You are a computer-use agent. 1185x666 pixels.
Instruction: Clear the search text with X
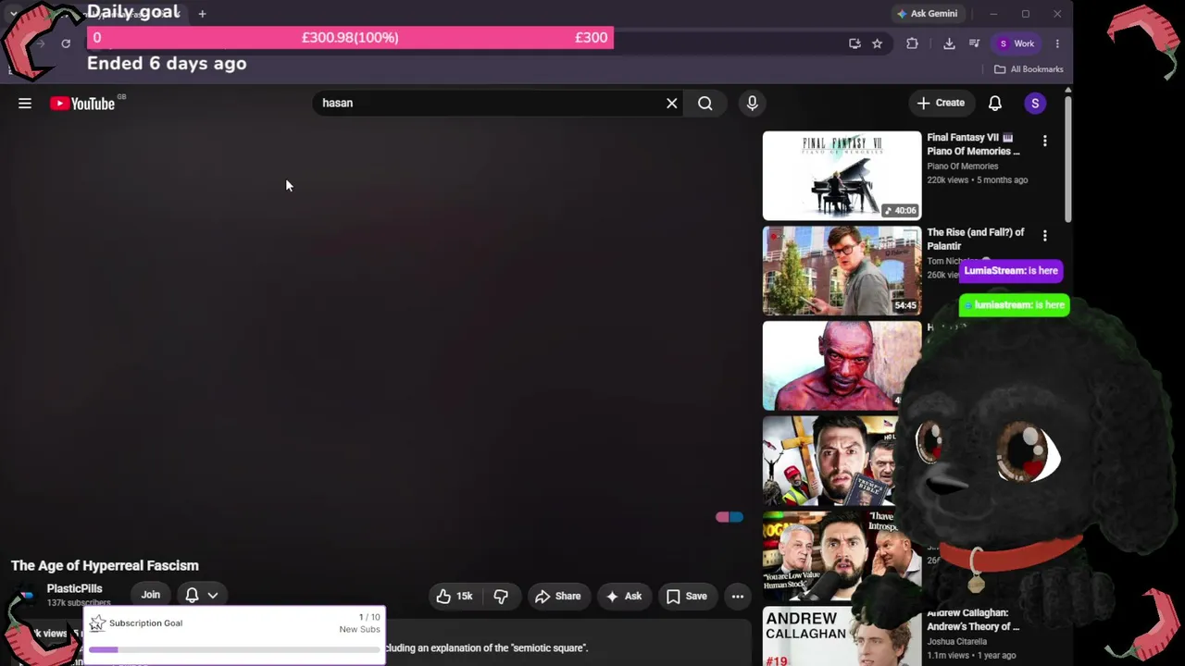672,104
